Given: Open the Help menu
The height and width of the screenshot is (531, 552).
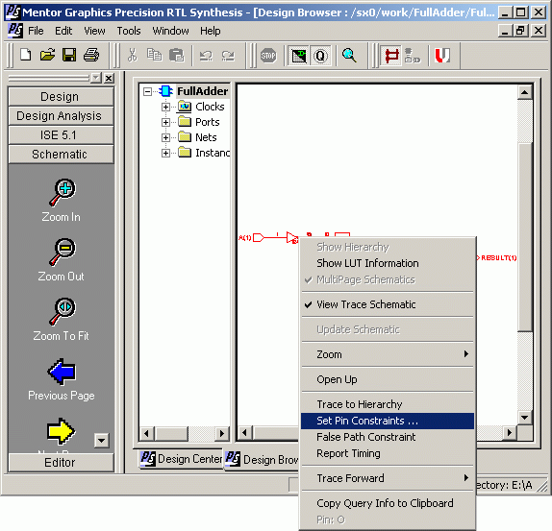Looking at the screenshot, I should click(x=211, y=31).
